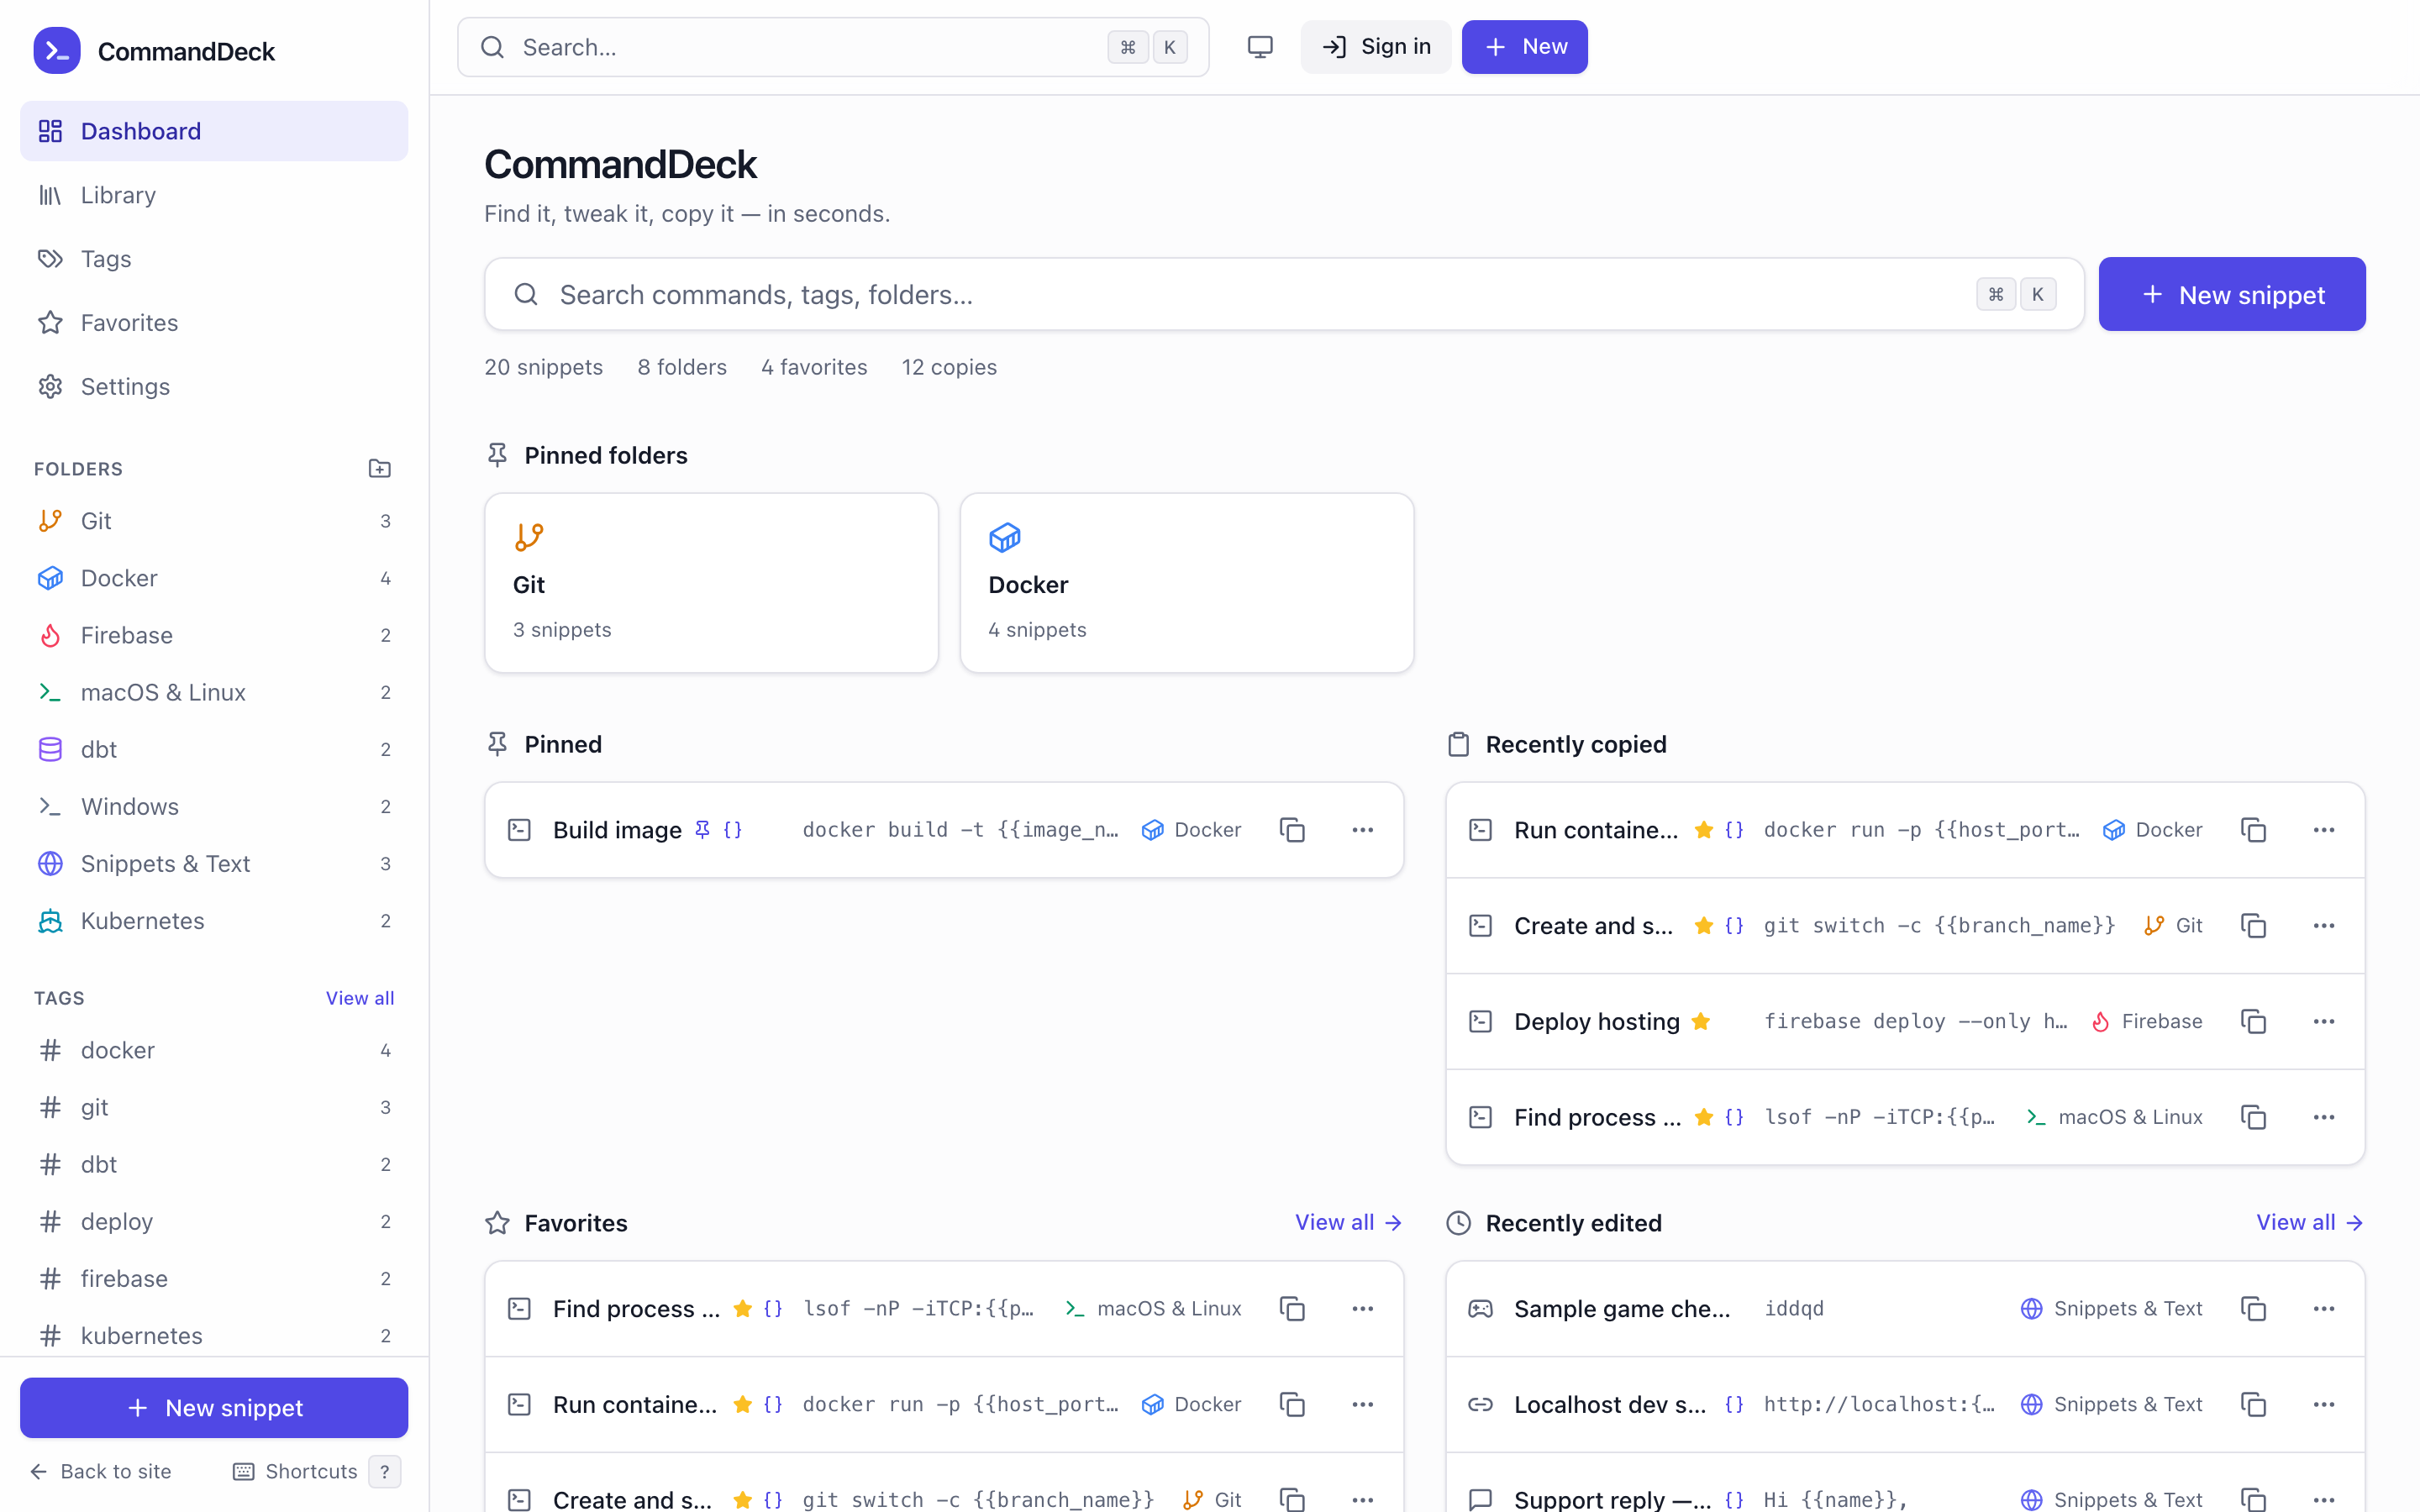Open more menu for Run container in Favorites
2420x1512 pixels.
coord(1362,1405)
